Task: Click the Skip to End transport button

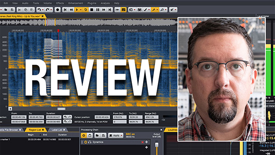Action: pos(111,9)
